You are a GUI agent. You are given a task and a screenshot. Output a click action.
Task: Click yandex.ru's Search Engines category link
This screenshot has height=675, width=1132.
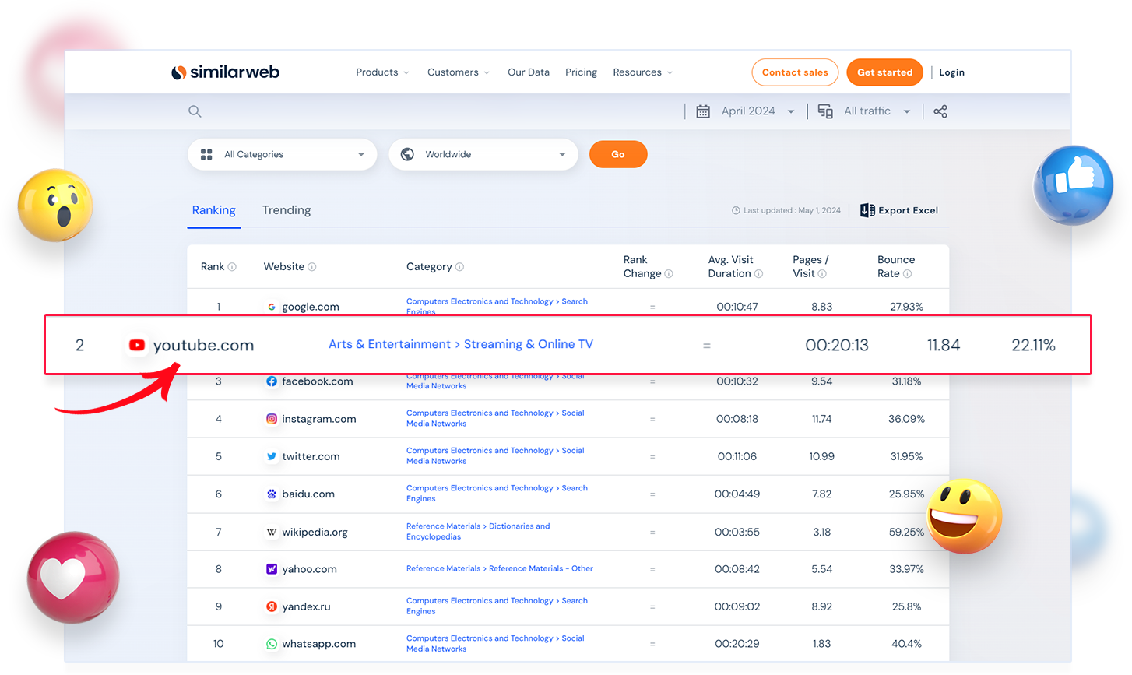(497, 606)
